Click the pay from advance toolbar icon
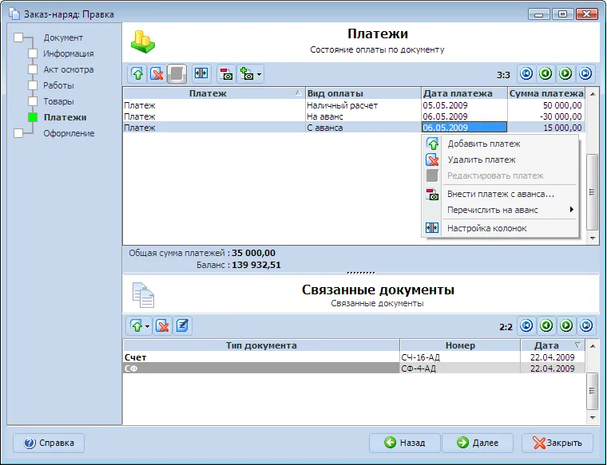The width and height of the screenshot is (607, 465). pyautogui.click(x=226, y=73)
